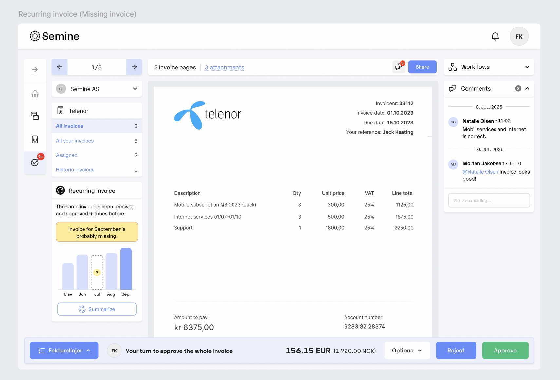Click the Aug bar in the chart
Image resolution: width=560 pixels, height=380 pixels.
point(111,271)
